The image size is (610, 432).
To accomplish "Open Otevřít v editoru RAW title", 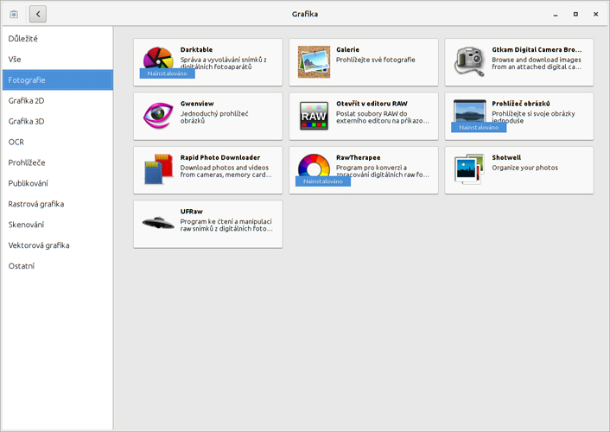I will click(x=372, y=104).
